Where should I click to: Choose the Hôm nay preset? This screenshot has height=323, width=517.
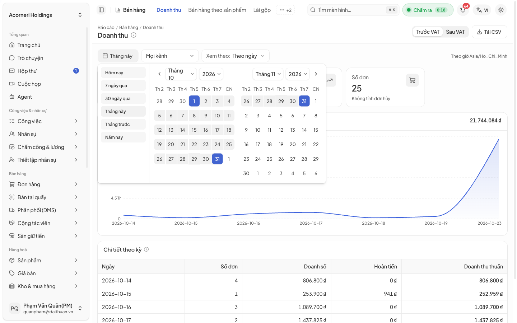tap(123, 72)
